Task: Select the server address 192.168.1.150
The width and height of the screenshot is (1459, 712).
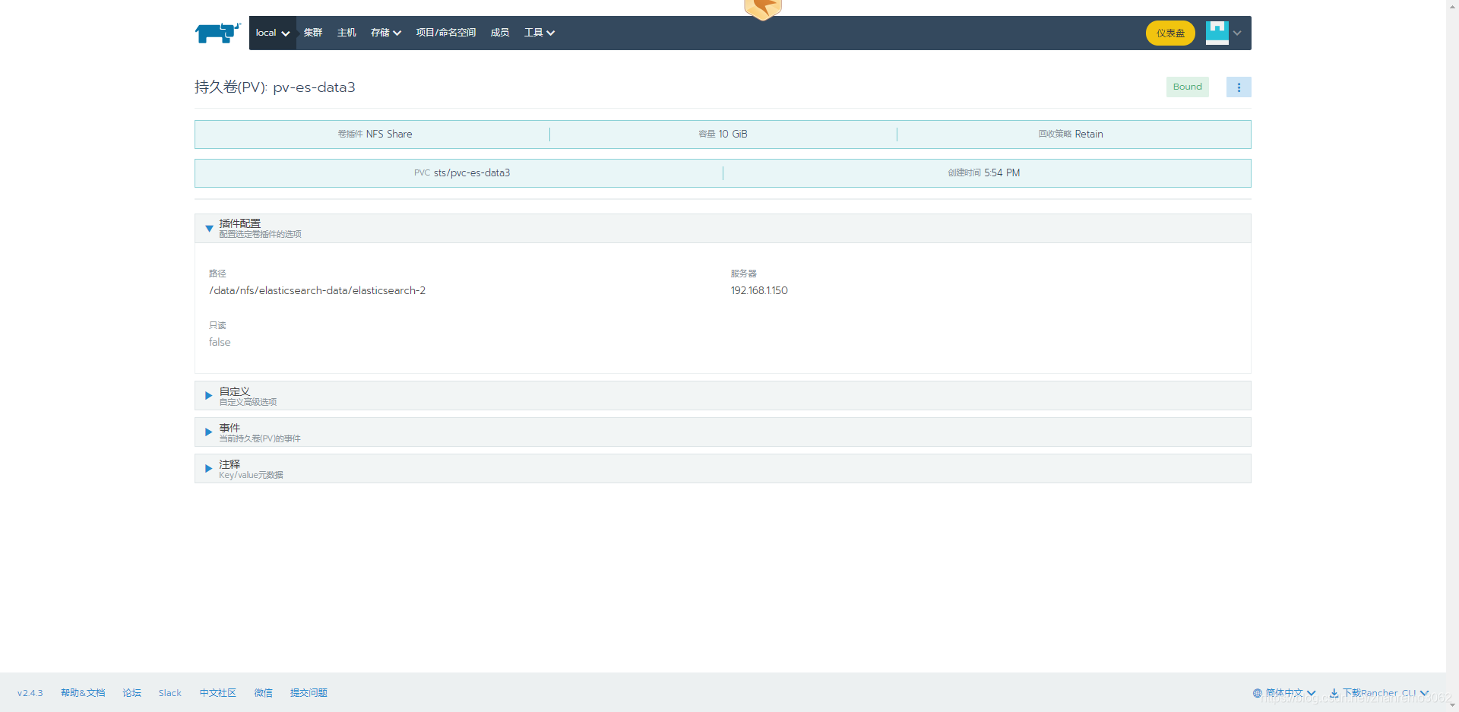Action: pos(759,291)
